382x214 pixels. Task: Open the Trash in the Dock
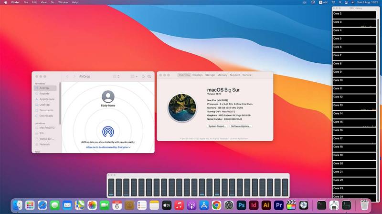coord(364,205)
